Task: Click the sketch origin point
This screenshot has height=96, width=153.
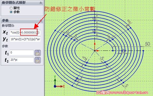Action: [95, 51]
